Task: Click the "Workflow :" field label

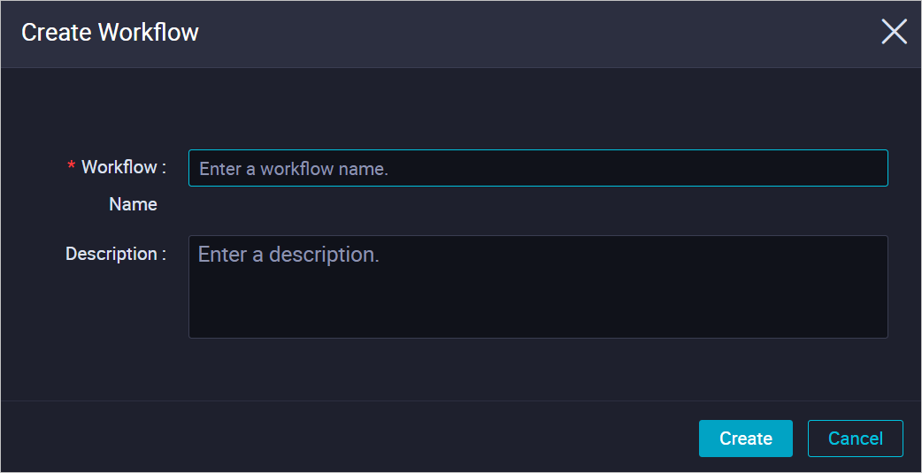Action: tap(123, 167)
